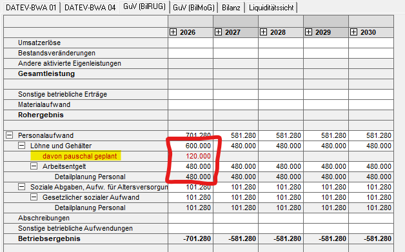Select the Bestandsveränderungen row label
Image resolution: width=405 pixels, height=252 pixels.
(57, 53)
